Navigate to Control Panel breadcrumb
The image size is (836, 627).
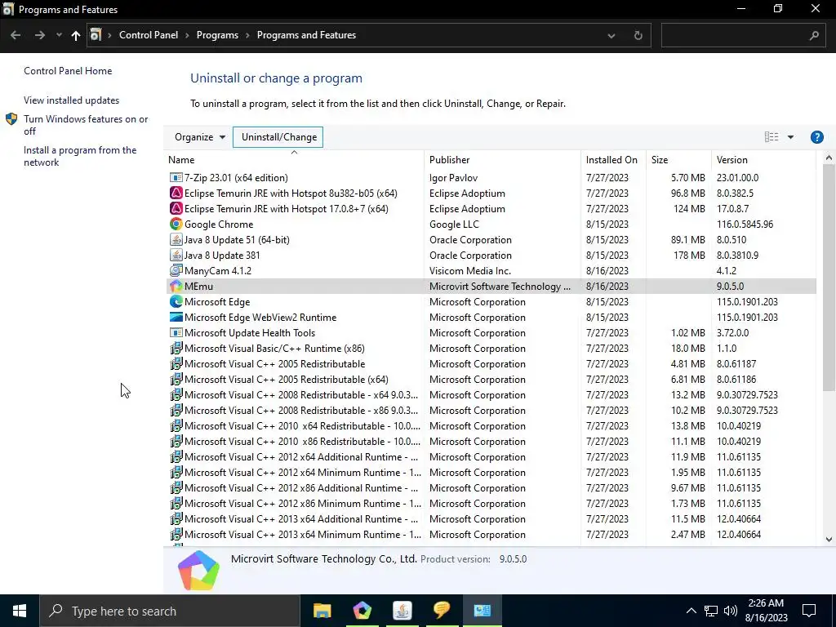click(149, 35)
